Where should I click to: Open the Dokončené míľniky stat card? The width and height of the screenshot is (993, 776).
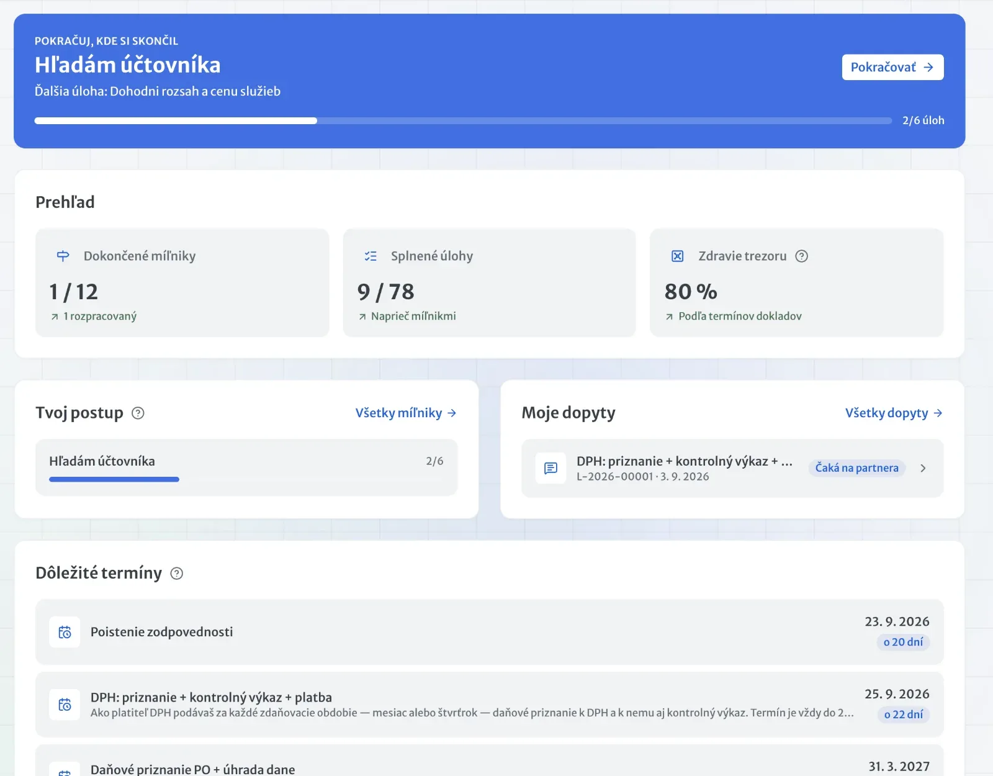click(x=182, y=283)
